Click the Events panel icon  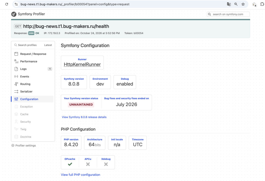click(x=16, y=76)
